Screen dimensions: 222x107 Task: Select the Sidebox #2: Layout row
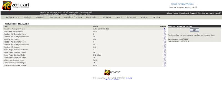(x=85, y=47)
